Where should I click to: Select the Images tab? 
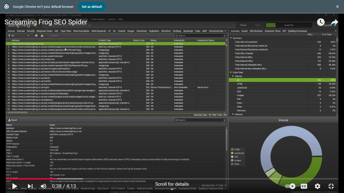(131, 31)
